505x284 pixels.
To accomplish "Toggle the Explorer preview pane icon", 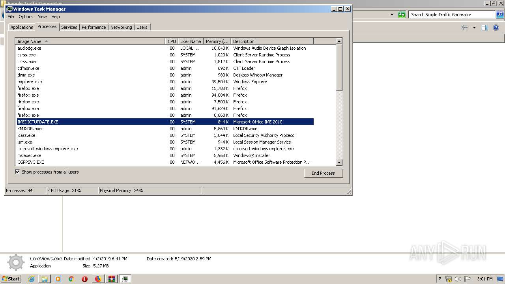I will [485, 28].
